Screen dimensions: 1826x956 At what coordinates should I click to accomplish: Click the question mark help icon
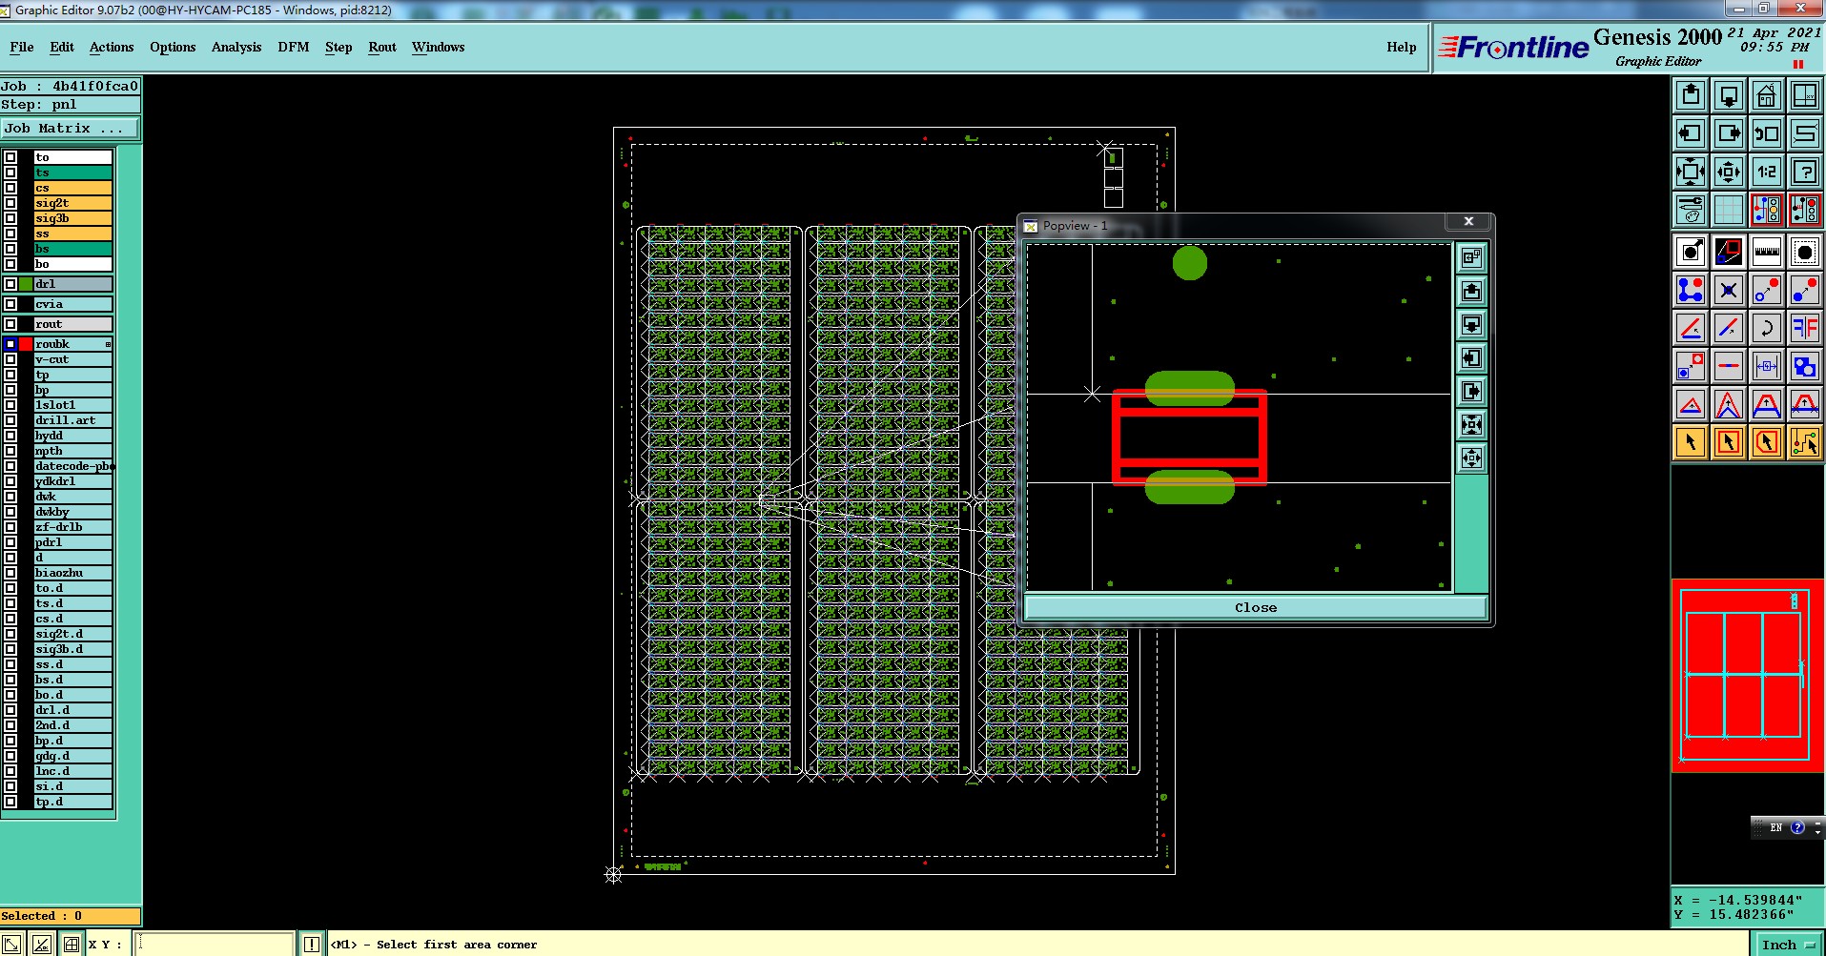[x=1805, y=172]
